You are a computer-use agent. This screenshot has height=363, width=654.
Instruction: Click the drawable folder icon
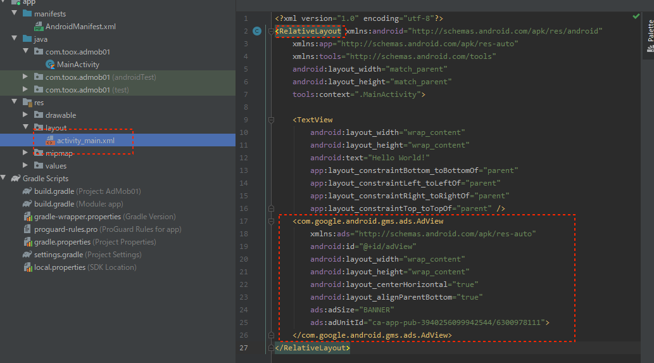pyautogui.click(x=39, y=115)
